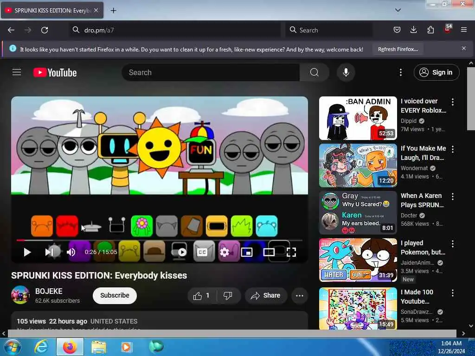475x356 pixels.
Task: Open options for 'When A Karen' video
Action: point(453,197)
